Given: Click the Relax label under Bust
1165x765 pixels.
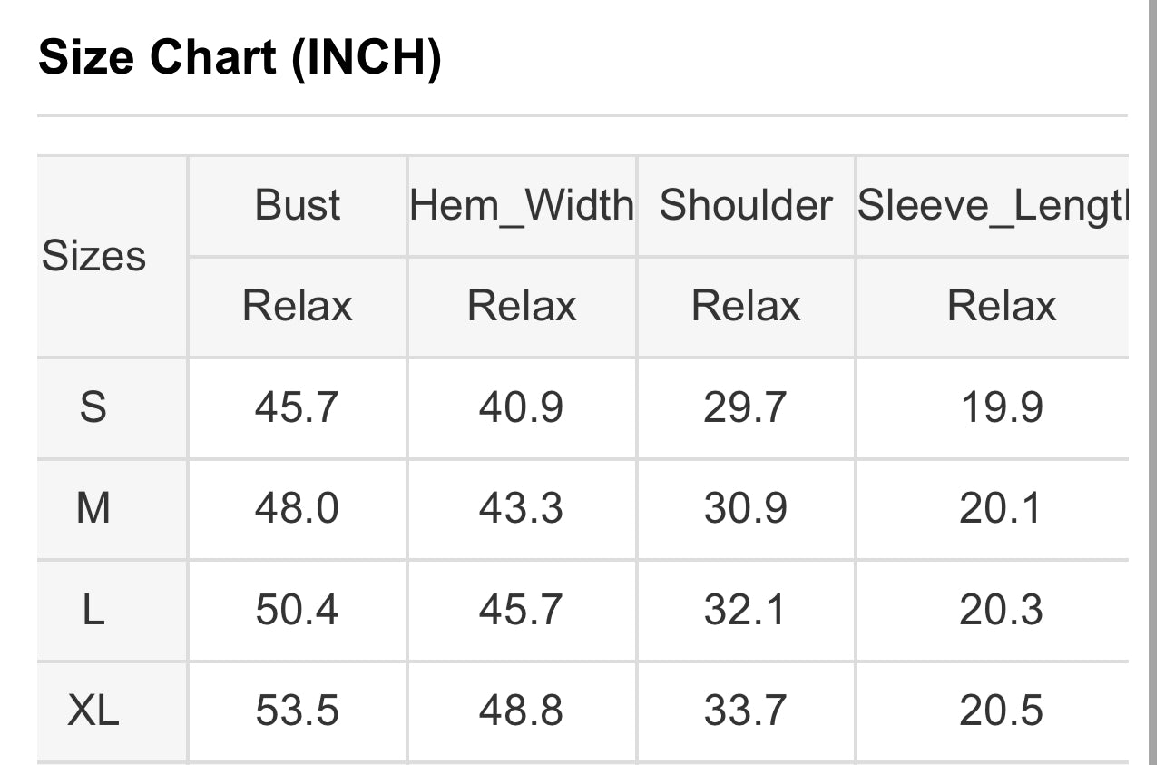Looking at the screenshot, I should click(x=297, y=306).
